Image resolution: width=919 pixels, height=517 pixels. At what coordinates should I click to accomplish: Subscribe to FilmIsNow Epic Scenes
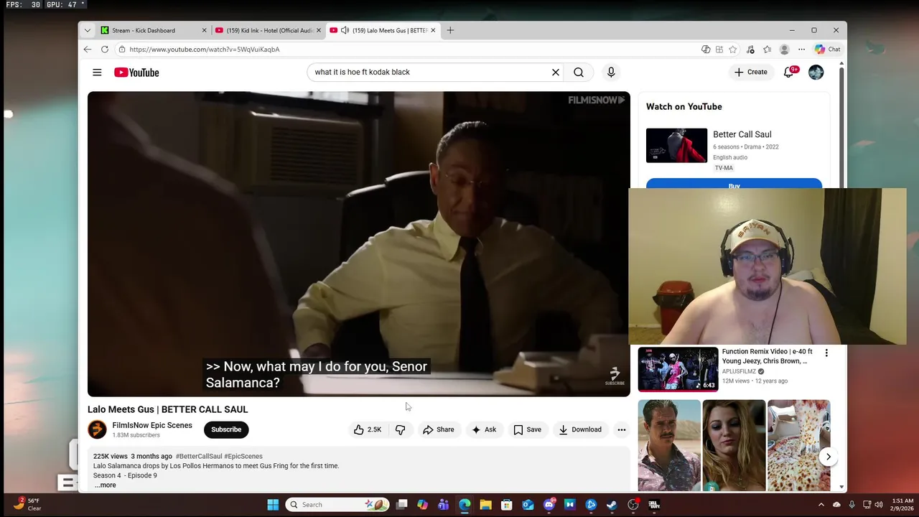[x=226, y=429]
